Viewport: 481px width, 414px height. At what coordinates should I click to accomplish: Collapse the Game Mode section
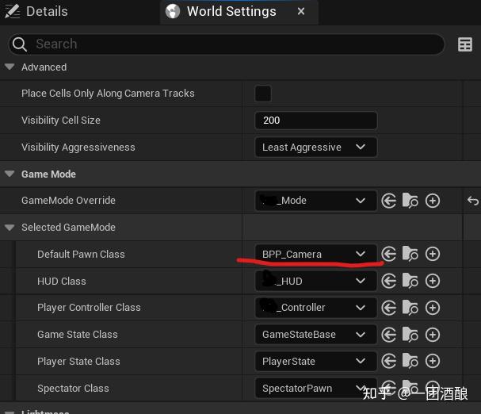[x=10, y=174]
